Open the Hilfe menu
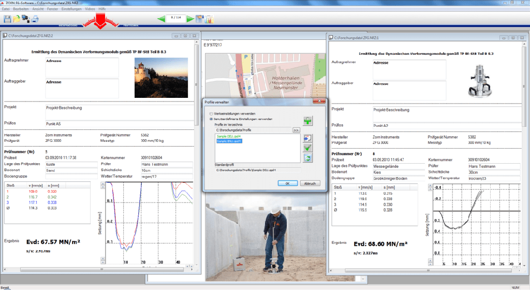 [x=102, y=9]
